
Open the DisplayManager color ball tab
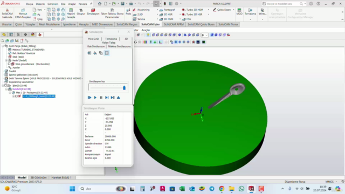tap(32, 34)
